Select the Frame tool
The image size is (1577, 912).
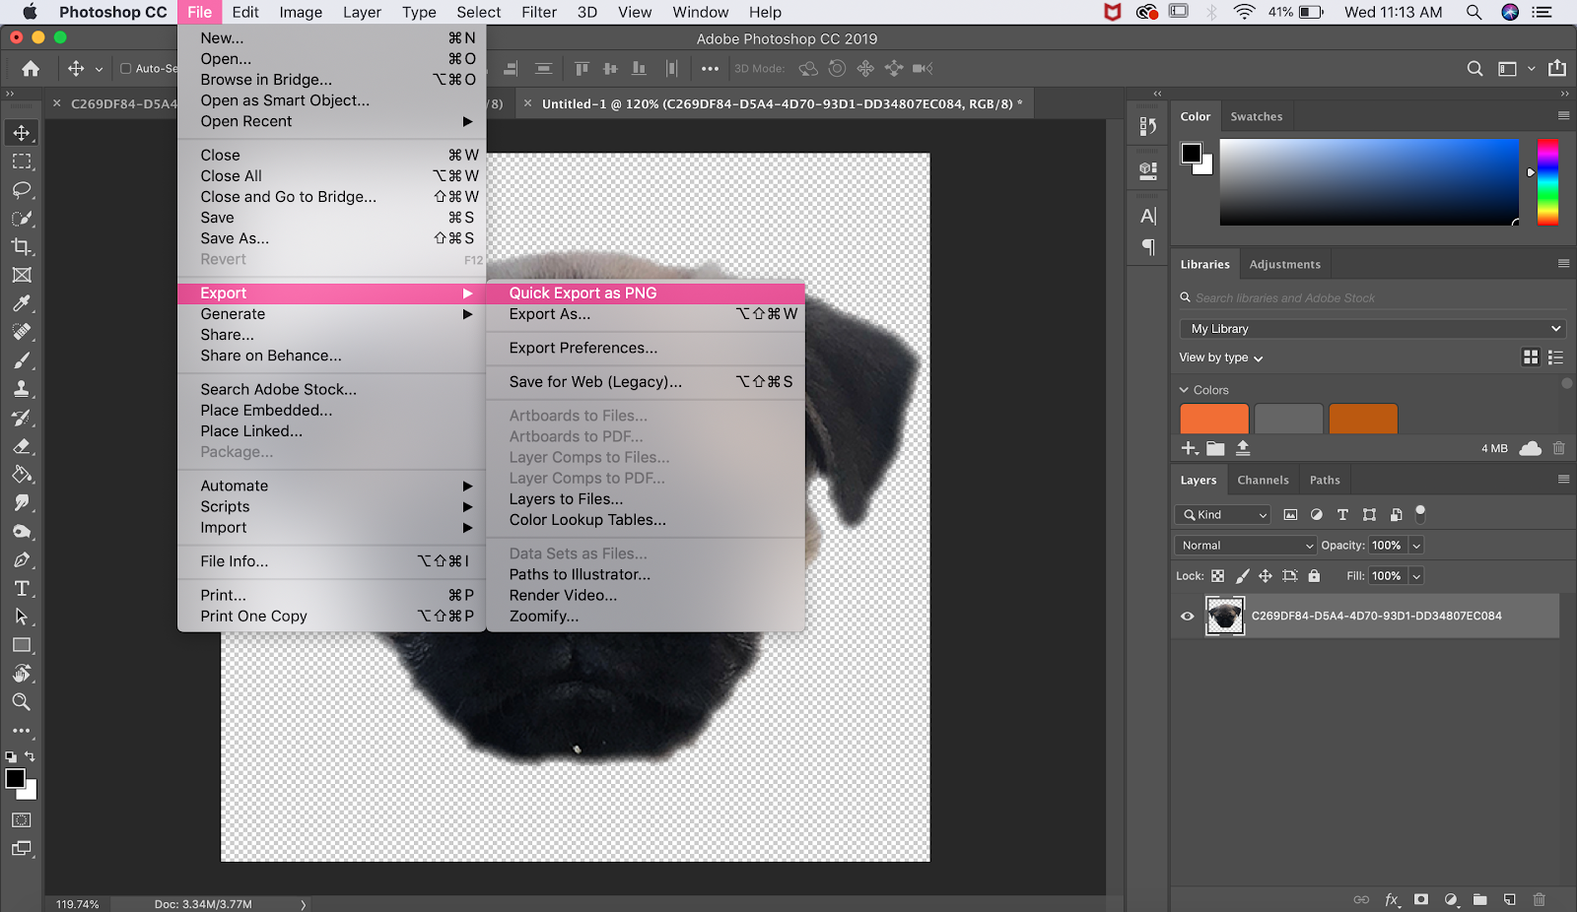point(22,276)
